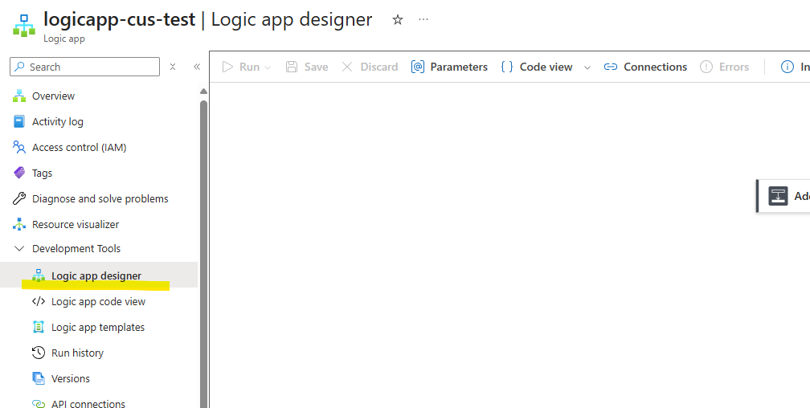810x408 pixels.
Task: Click the Activity log book icon
Action: (19, 121)
